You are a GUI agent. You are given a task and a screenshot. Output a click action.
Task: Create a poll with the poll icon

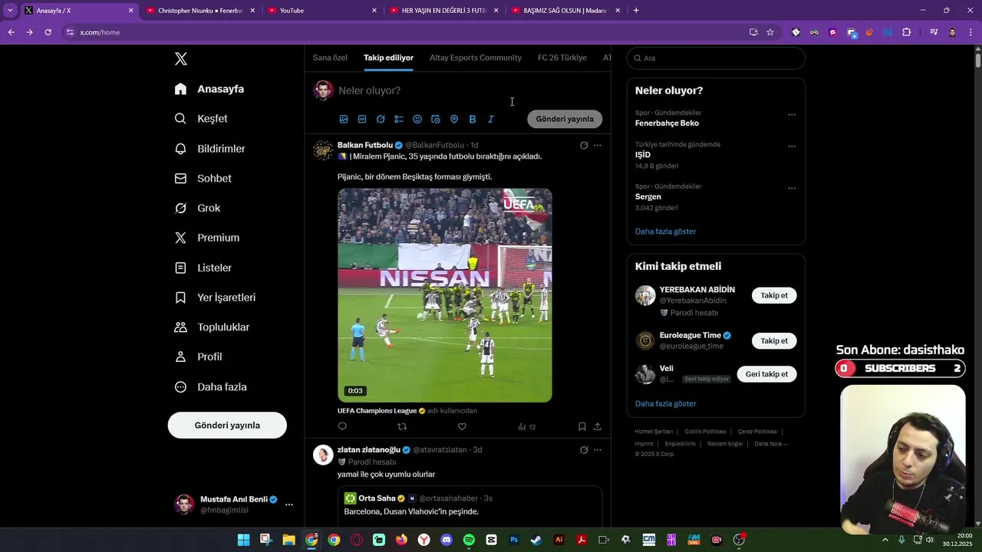[x=399, y=119]
